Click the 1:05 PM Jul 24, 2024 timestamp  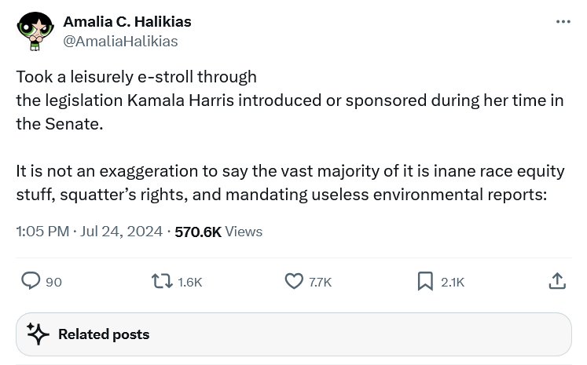(x=89, y=232)
